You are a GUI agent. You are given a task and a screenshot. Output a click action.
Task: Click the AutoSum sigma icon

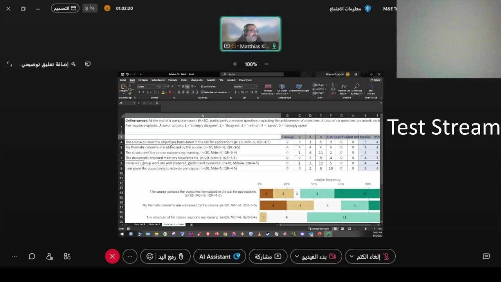pyautogui.click(x=333, y=85)
